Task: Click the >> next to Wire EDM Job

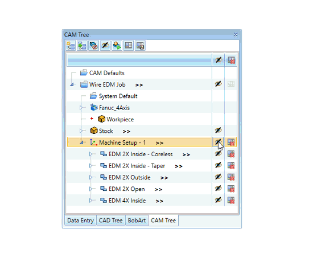Action: tap(139, 85)
